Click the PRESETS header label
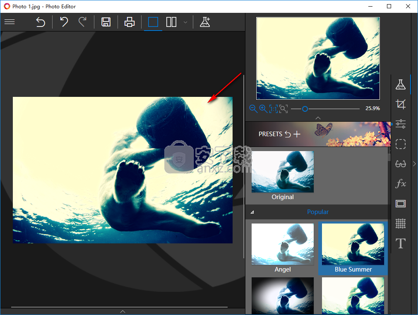418x315 pixels. pos(270,134)
